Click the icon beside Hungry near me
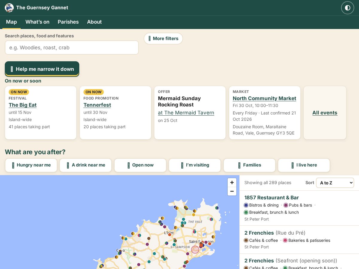The height and width of the screenshot is (269, 359). click(x=13, y=165)
